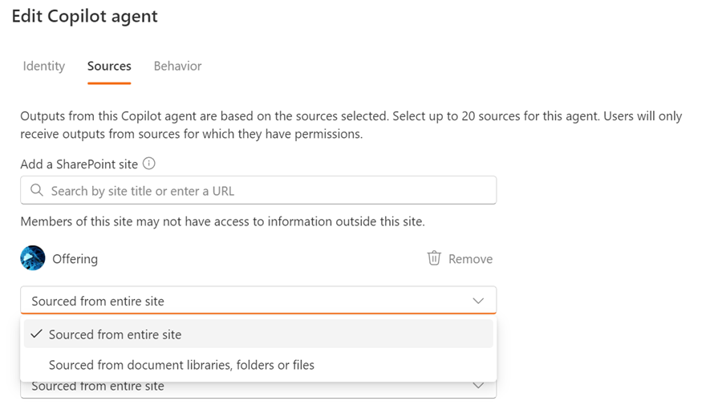This screenshot has height=417, width=722.
Task: Click the Offering site name label
Action: pyautogui.click(x=75, y=259)
